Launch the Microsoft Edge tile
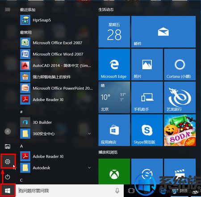The height and width of the screenshot is (197, 201). click(114, 65)
